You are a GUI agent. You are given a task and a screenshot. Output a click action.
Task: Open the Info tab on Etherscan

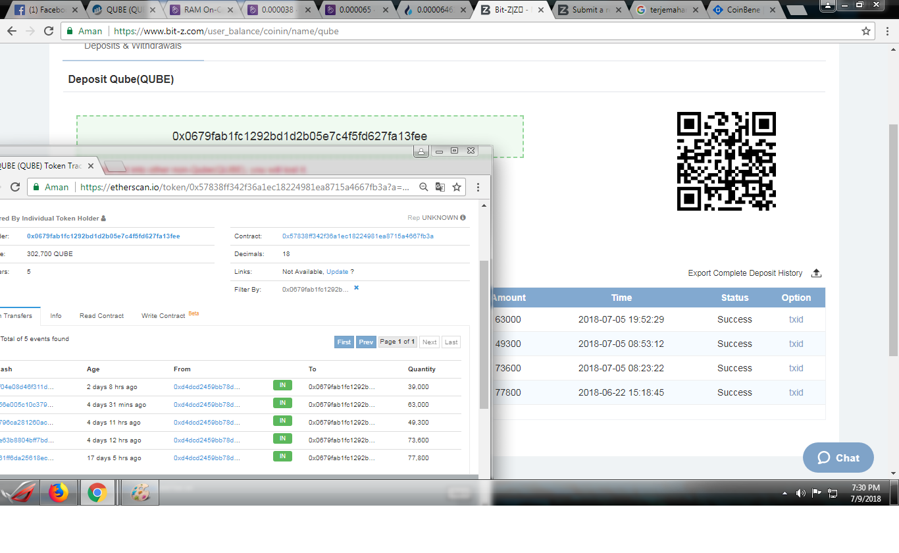click(x=56, y=316)
